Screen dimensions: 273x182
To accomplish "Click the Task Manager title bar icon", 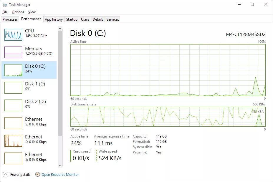I will click(5, 5).
